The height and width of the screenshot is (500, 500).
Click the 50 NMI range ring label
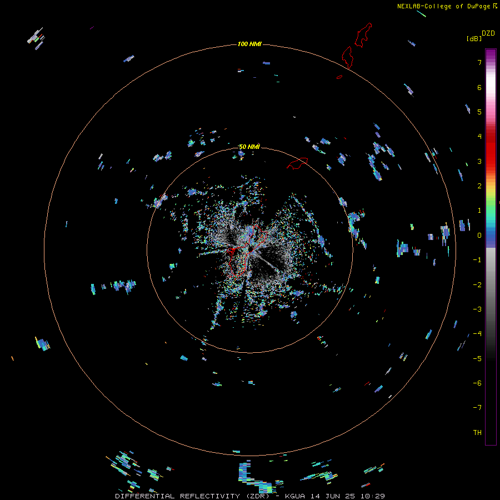[249, 147]
